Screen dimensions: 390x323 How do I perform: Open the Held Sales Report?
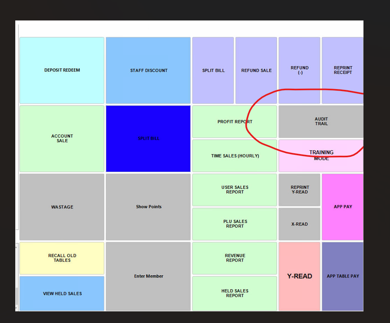[x=234, y=293]
